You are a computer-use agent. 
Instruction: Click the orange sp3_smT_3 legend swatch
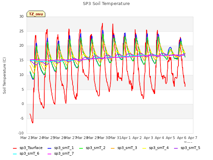[x=113, y=148]
